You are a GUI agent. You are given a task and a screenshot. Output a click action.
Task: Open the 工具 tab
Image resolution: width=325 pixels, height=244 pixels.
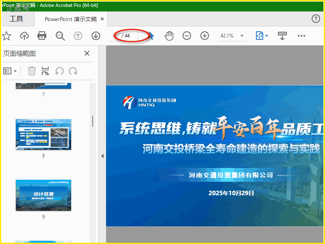click(x=16, y=19)
